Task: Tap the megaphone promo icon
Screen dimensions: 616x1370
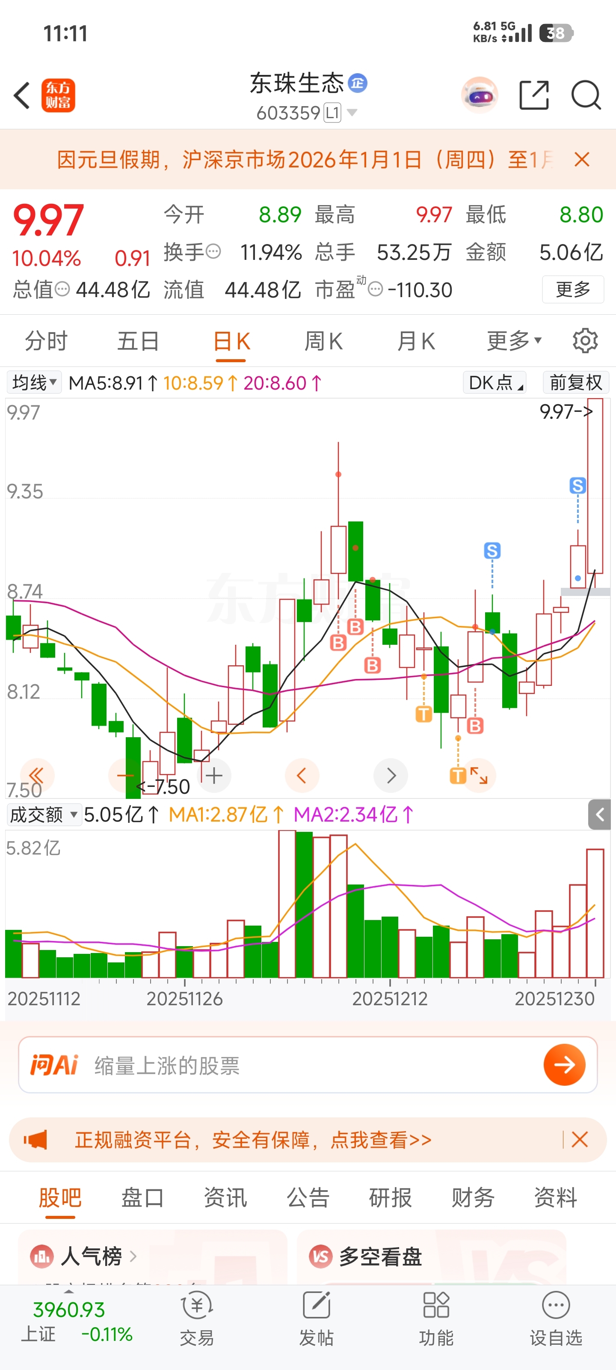Action: [36, 1140]
